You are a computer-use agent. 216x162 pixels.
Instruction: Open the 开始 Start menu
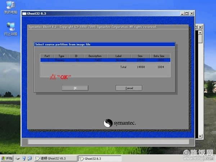[7, 158]
